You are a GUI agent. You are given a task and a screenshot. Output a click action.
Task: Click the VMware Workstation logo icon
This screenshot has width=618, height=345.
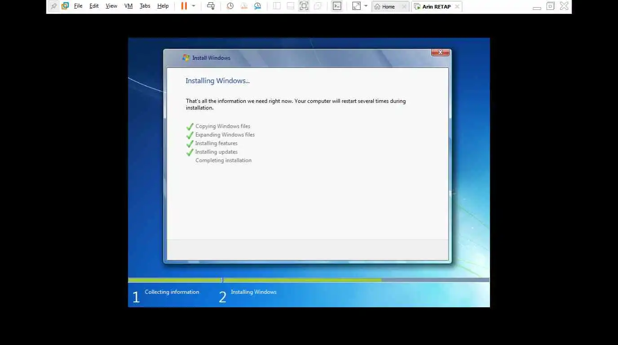tap(65, 6)
